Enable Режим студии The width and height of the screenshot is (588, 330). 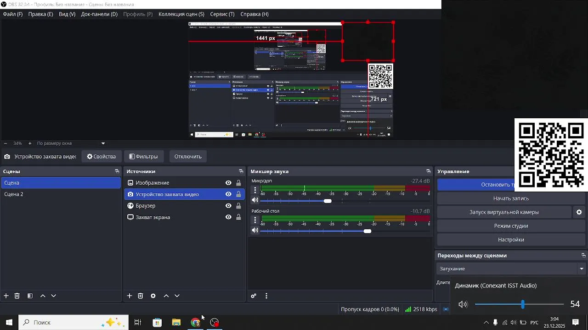coord(511,226)
